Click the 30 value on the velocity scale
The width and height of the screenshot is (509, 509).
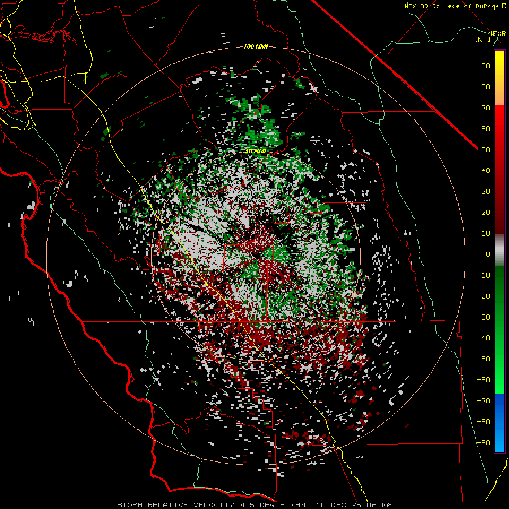(x=486, y=192)
